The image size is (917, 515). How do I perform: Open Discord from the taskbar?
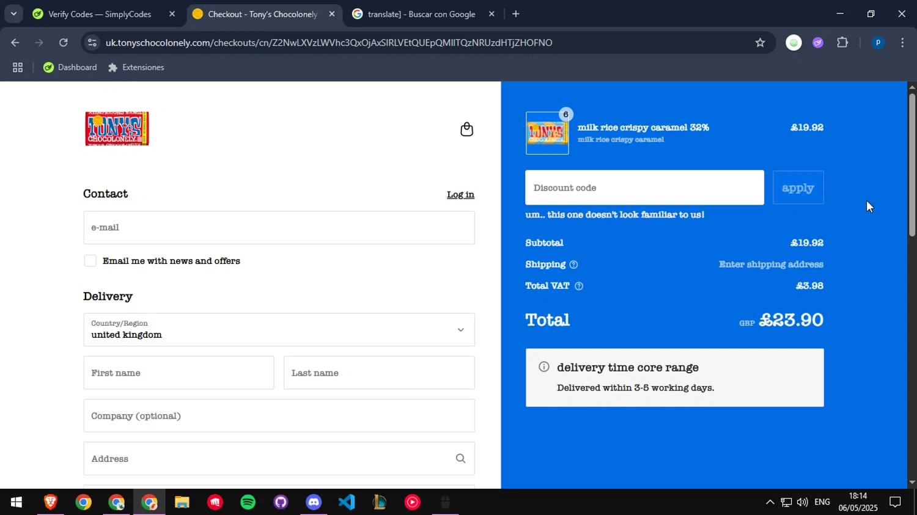point(314,502)
